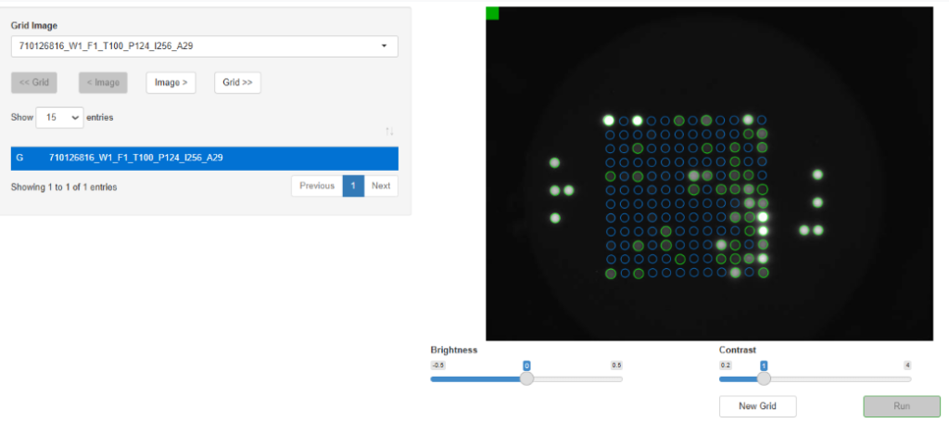
Task: Click the Contrast slider handle
Action: (x=764, y=378)
